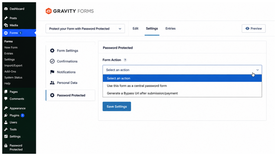Click the Save Settings button
The width and height of the screenshot is (277, 156).
coord(117,106)
